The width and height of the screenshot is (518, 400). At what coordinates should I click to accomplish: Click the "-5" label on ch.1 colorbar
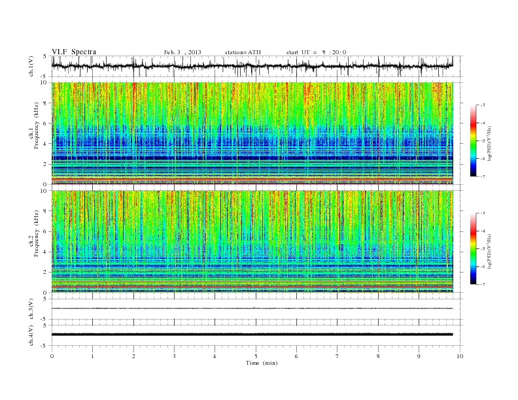click(x=483, y=141)
